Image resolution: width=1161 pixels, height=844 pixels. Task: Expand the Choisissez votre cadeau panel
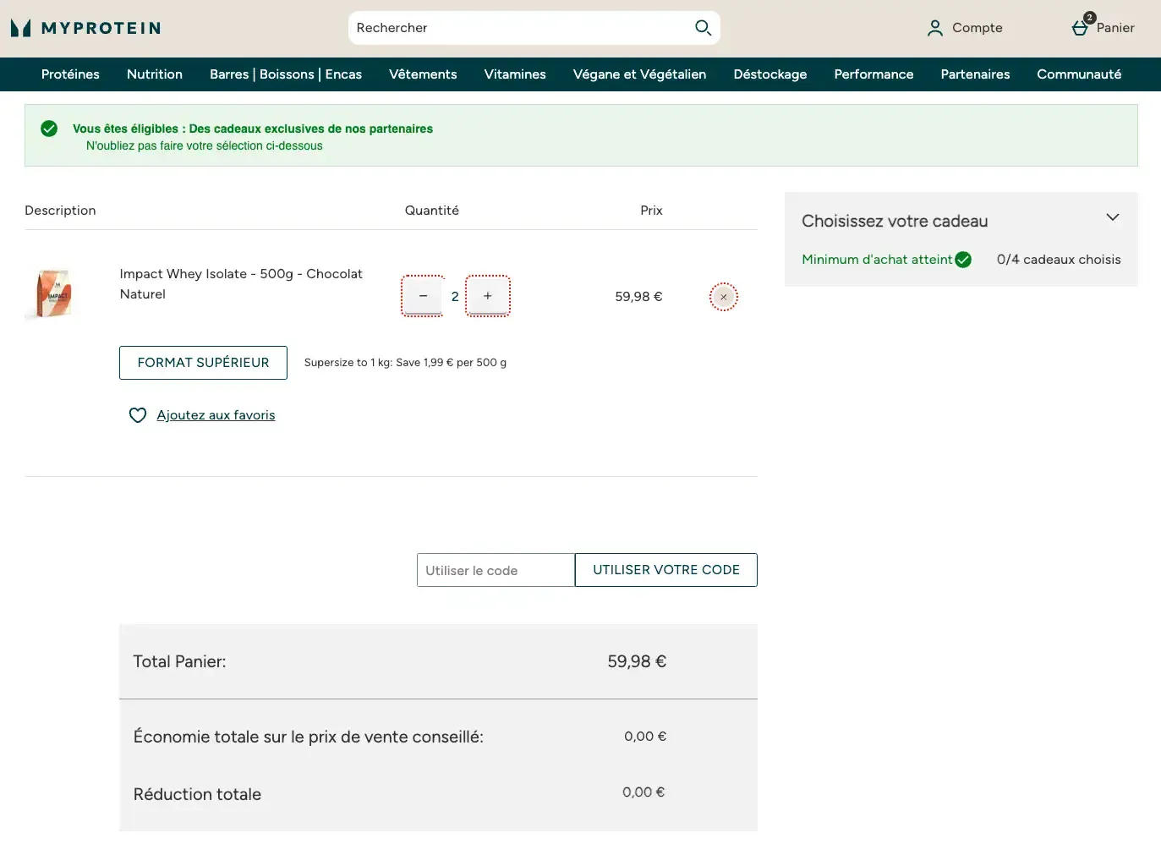pos(1113,217)
